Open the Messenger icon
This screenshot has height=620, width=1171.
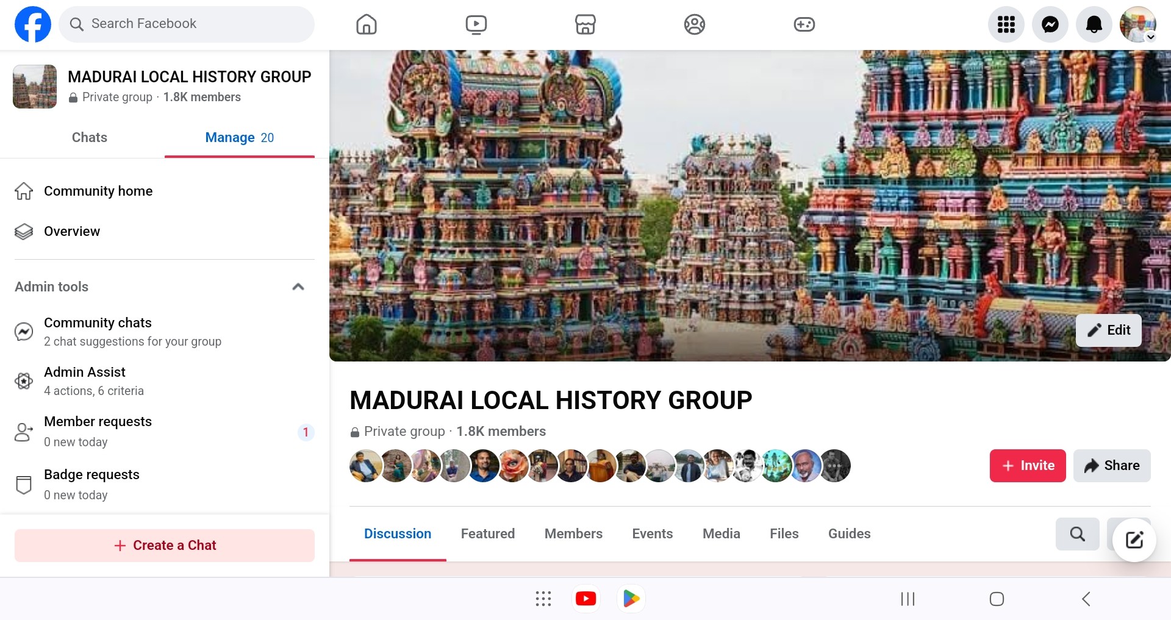click(x=1050, y=24)
